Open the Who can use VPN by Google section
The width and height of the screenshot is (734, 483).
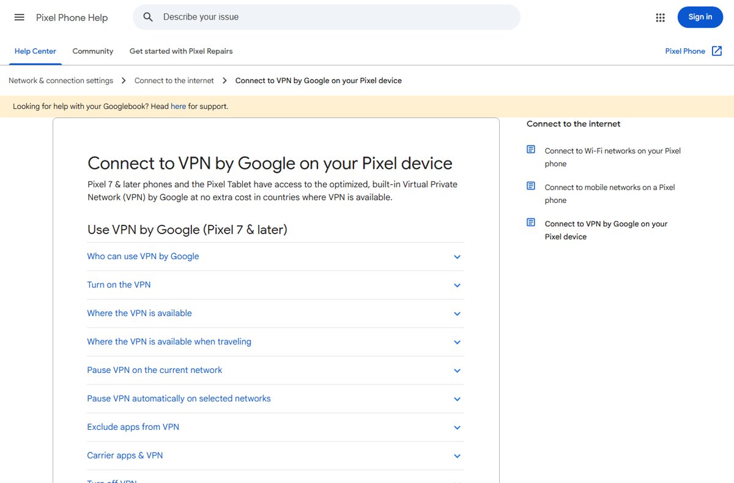275,257
